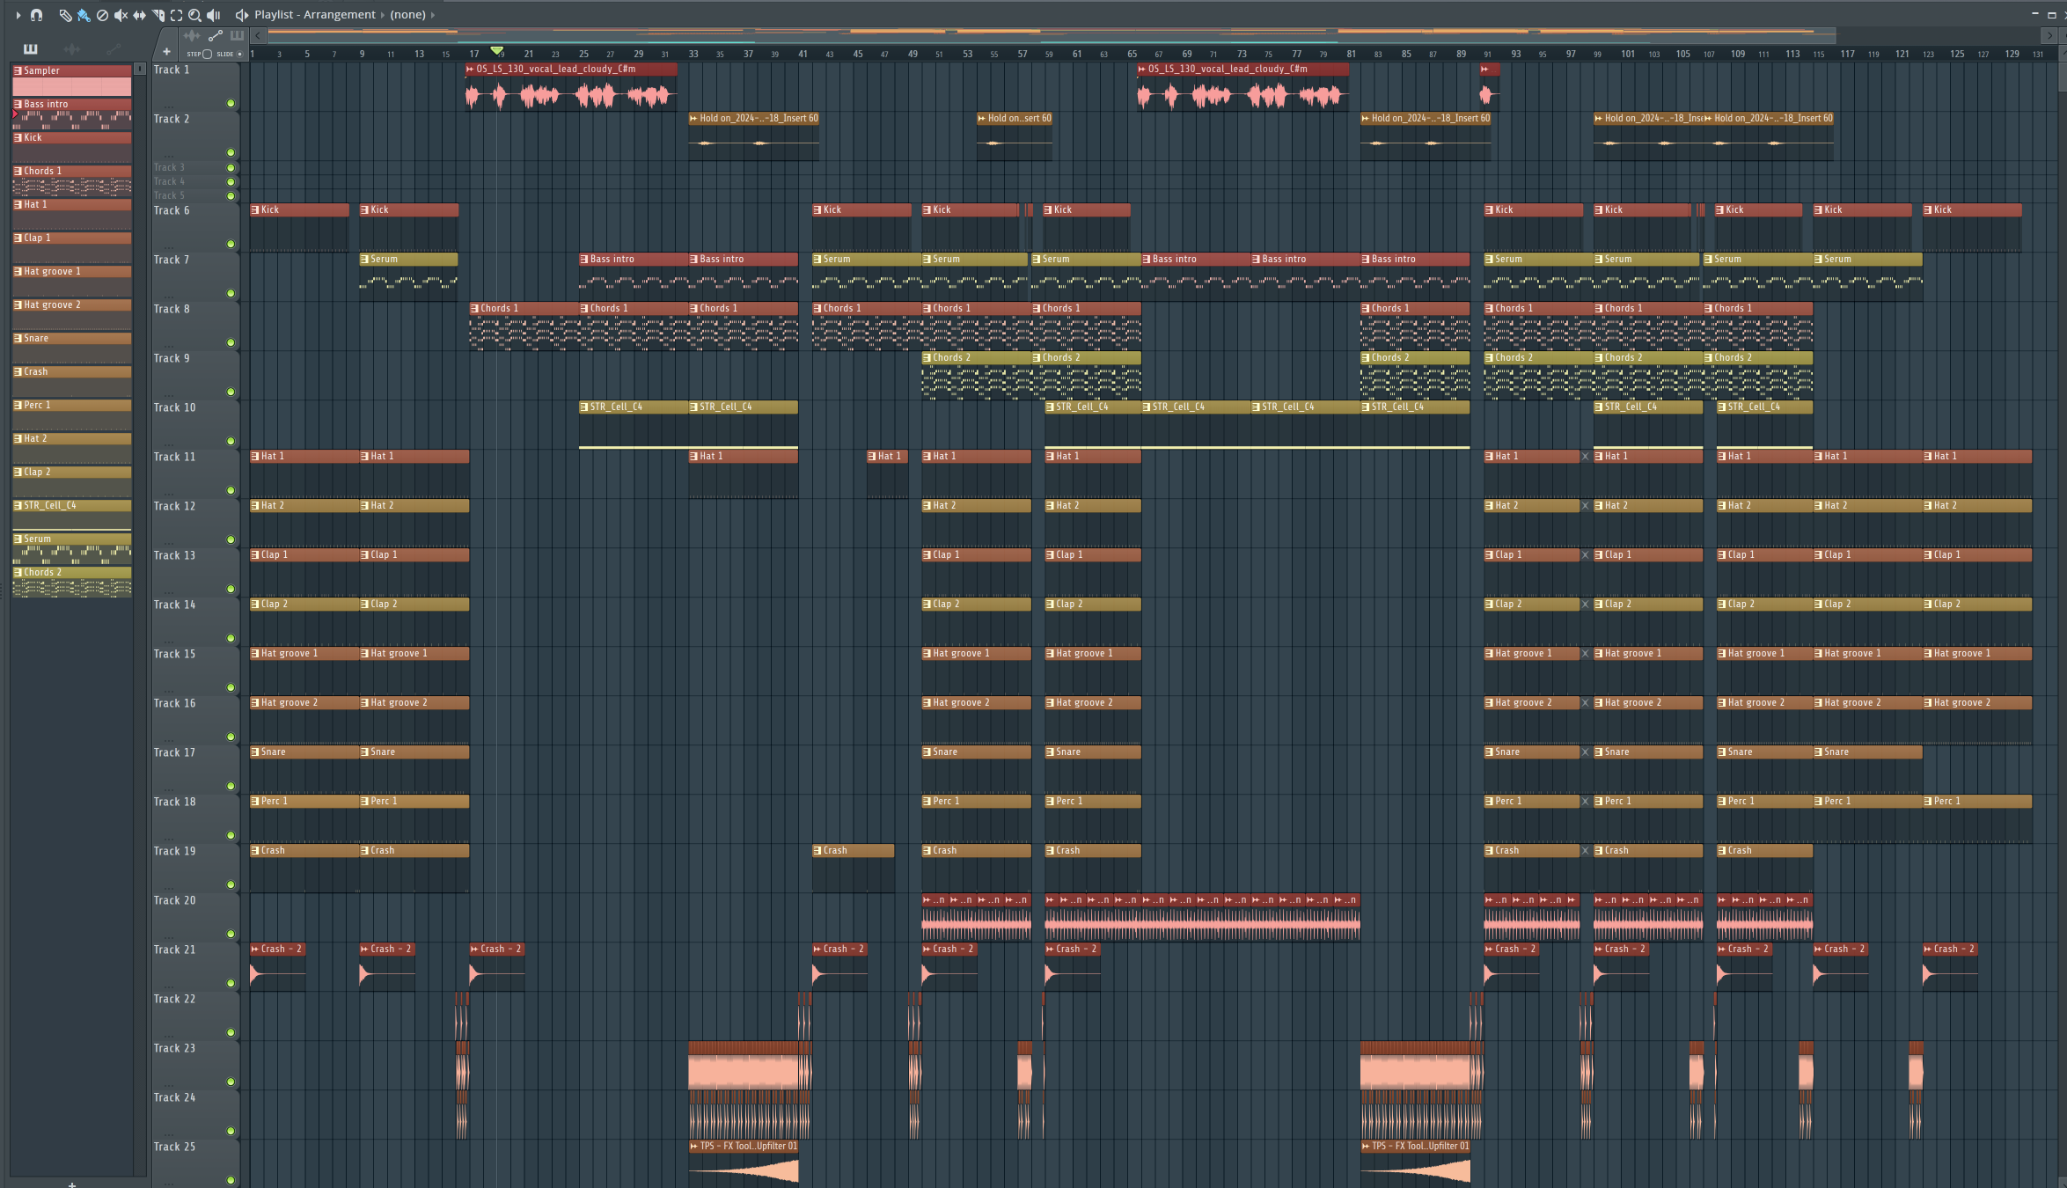Select the Track 8 header name

172,309
